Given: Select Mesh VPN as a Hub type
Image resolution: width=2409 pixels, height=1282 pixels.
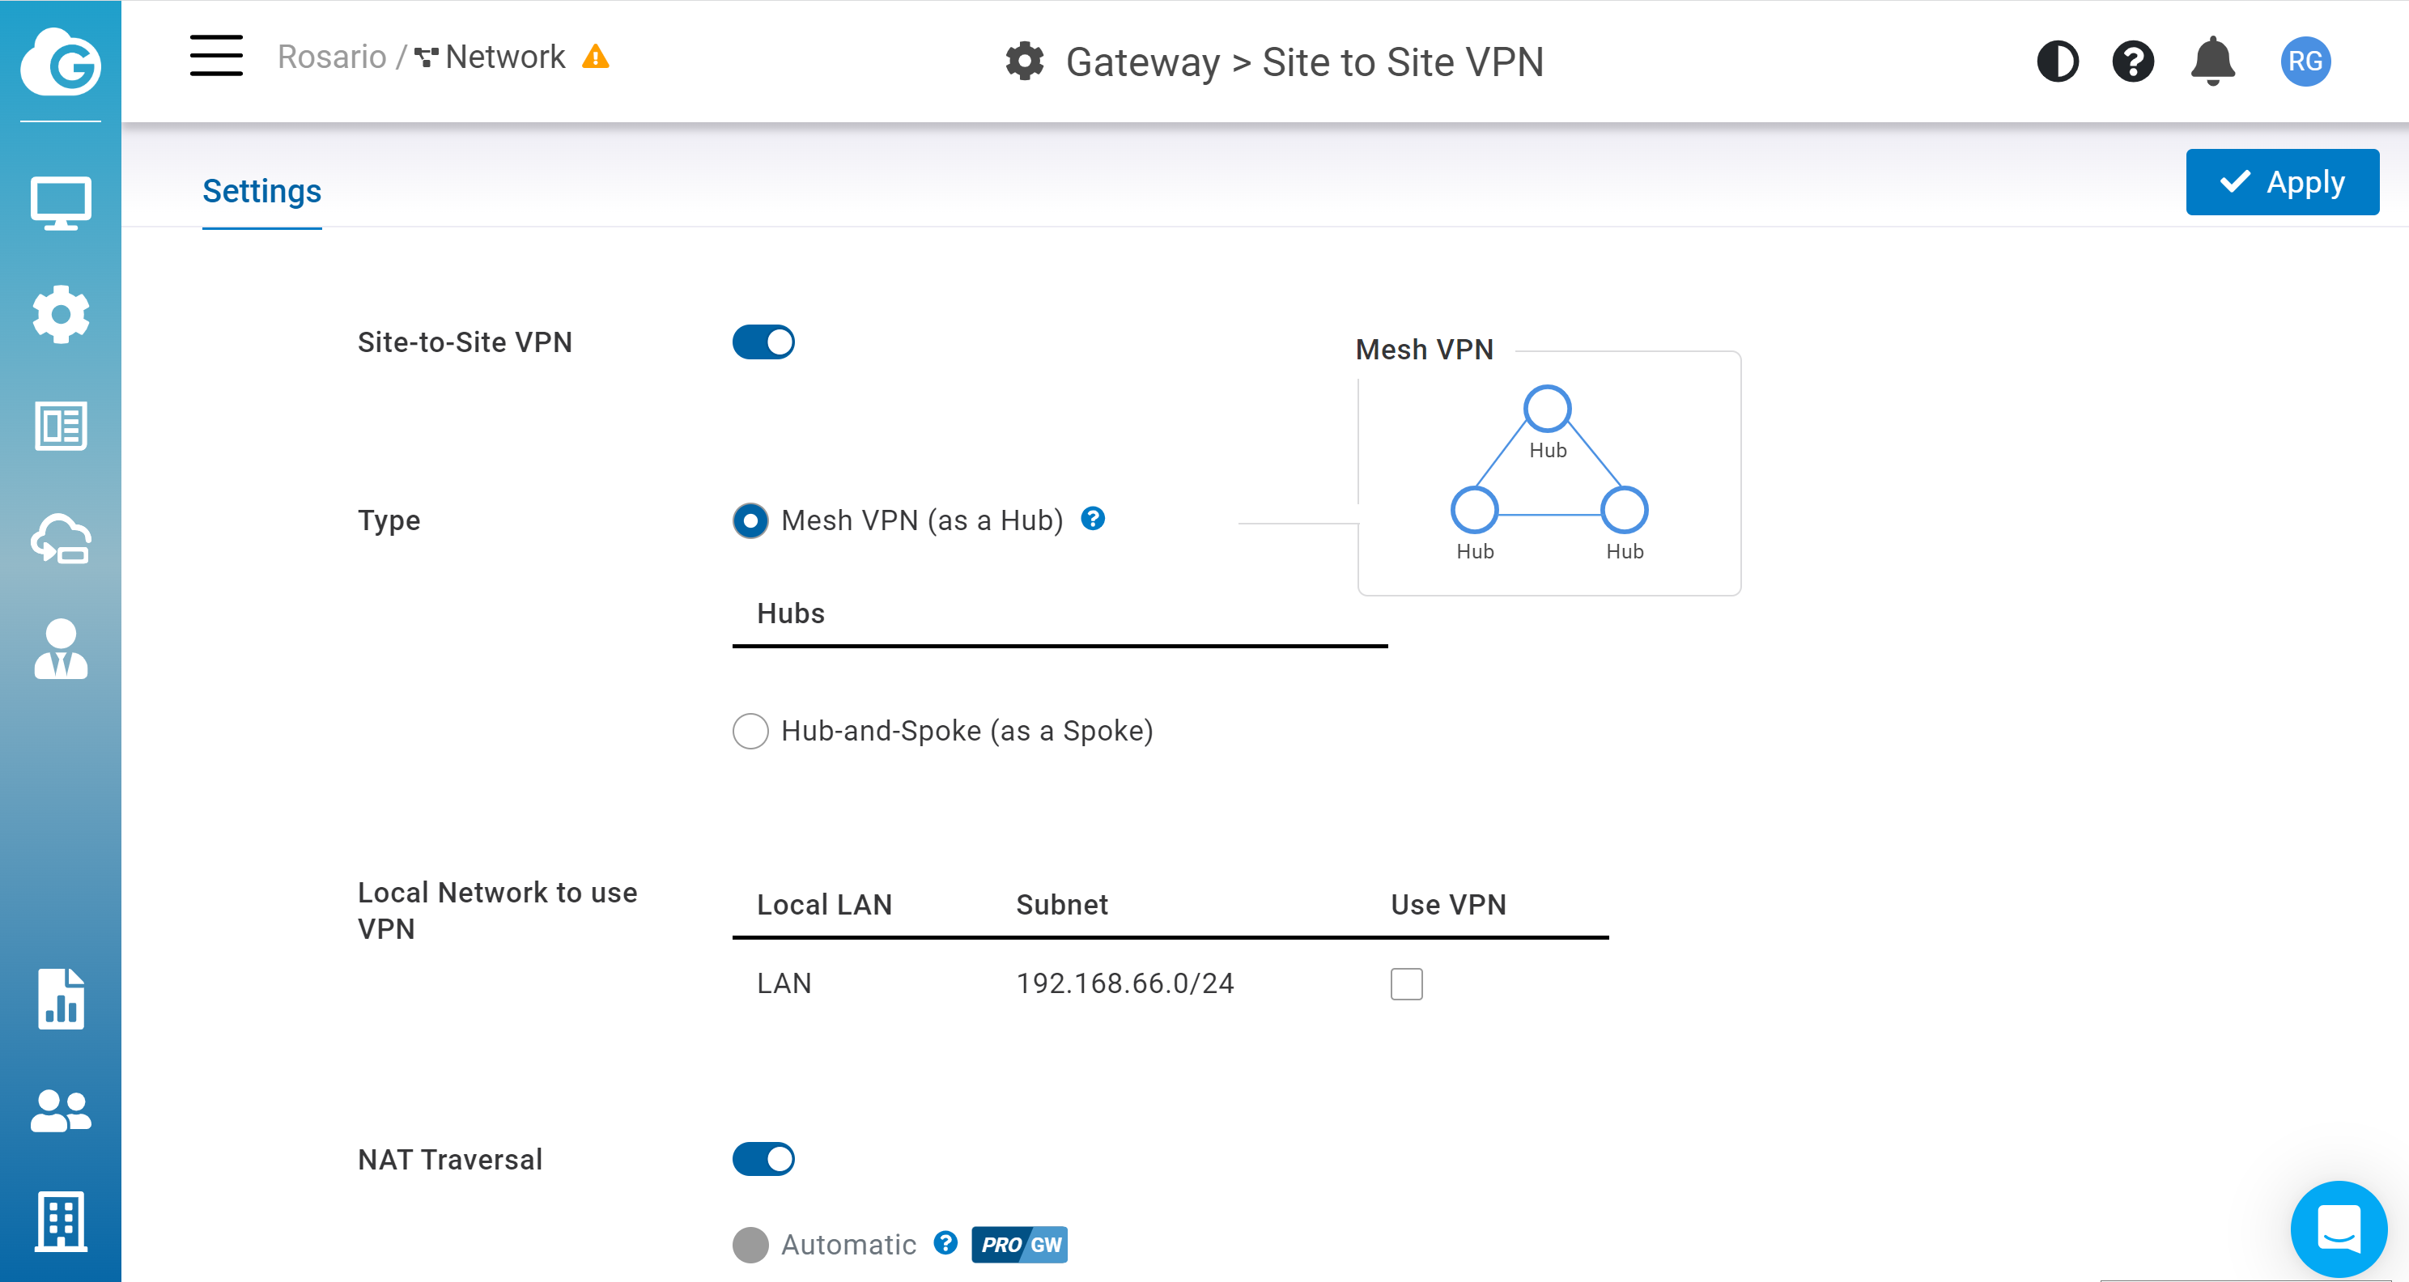Looking at the screenshot, I should click(750, 520).
